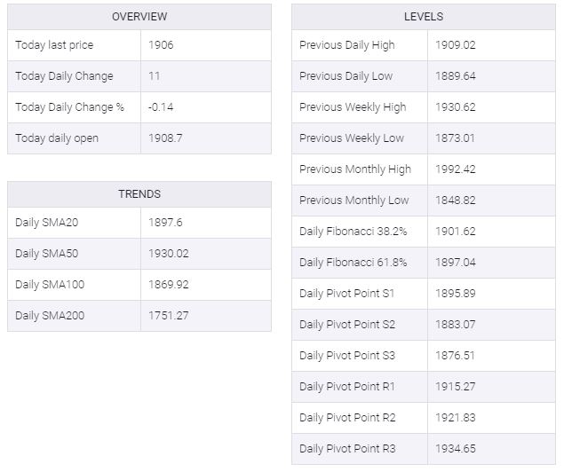
Task: Select the Daily Pivot Point S1 label
Action: pyautogui.click(x=346, y=294)
